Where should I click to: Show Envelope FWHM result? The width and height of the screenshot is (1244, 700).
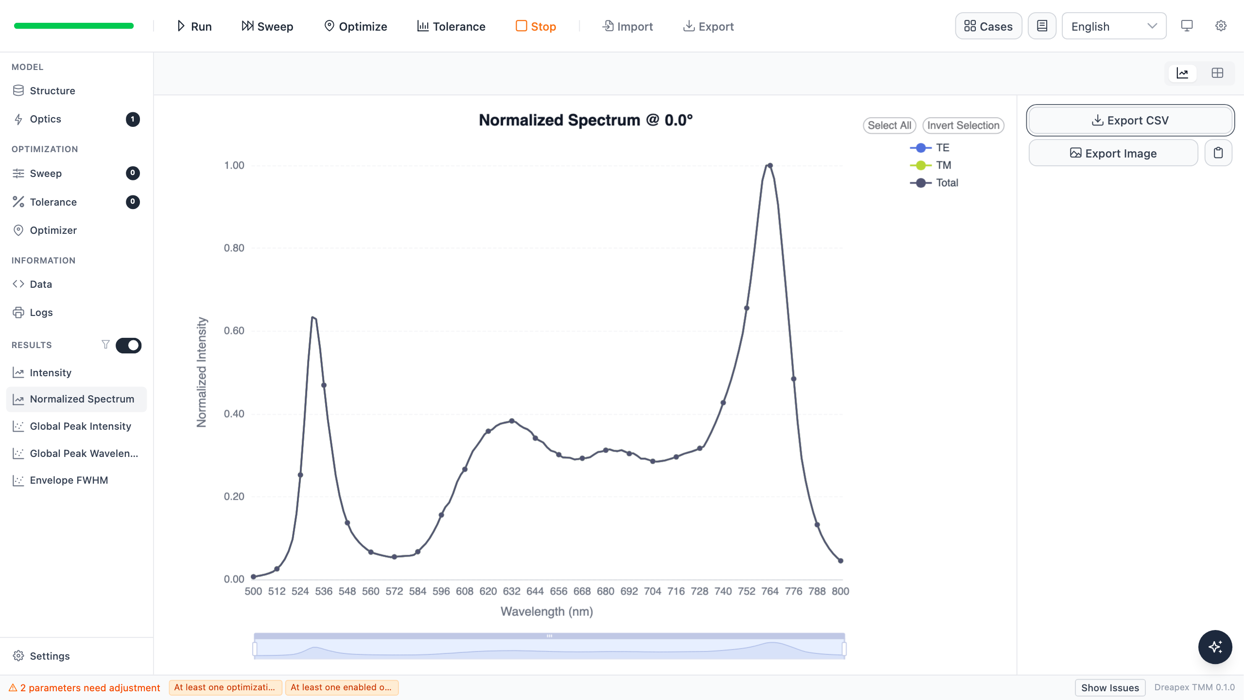click(x=76, y=480)
